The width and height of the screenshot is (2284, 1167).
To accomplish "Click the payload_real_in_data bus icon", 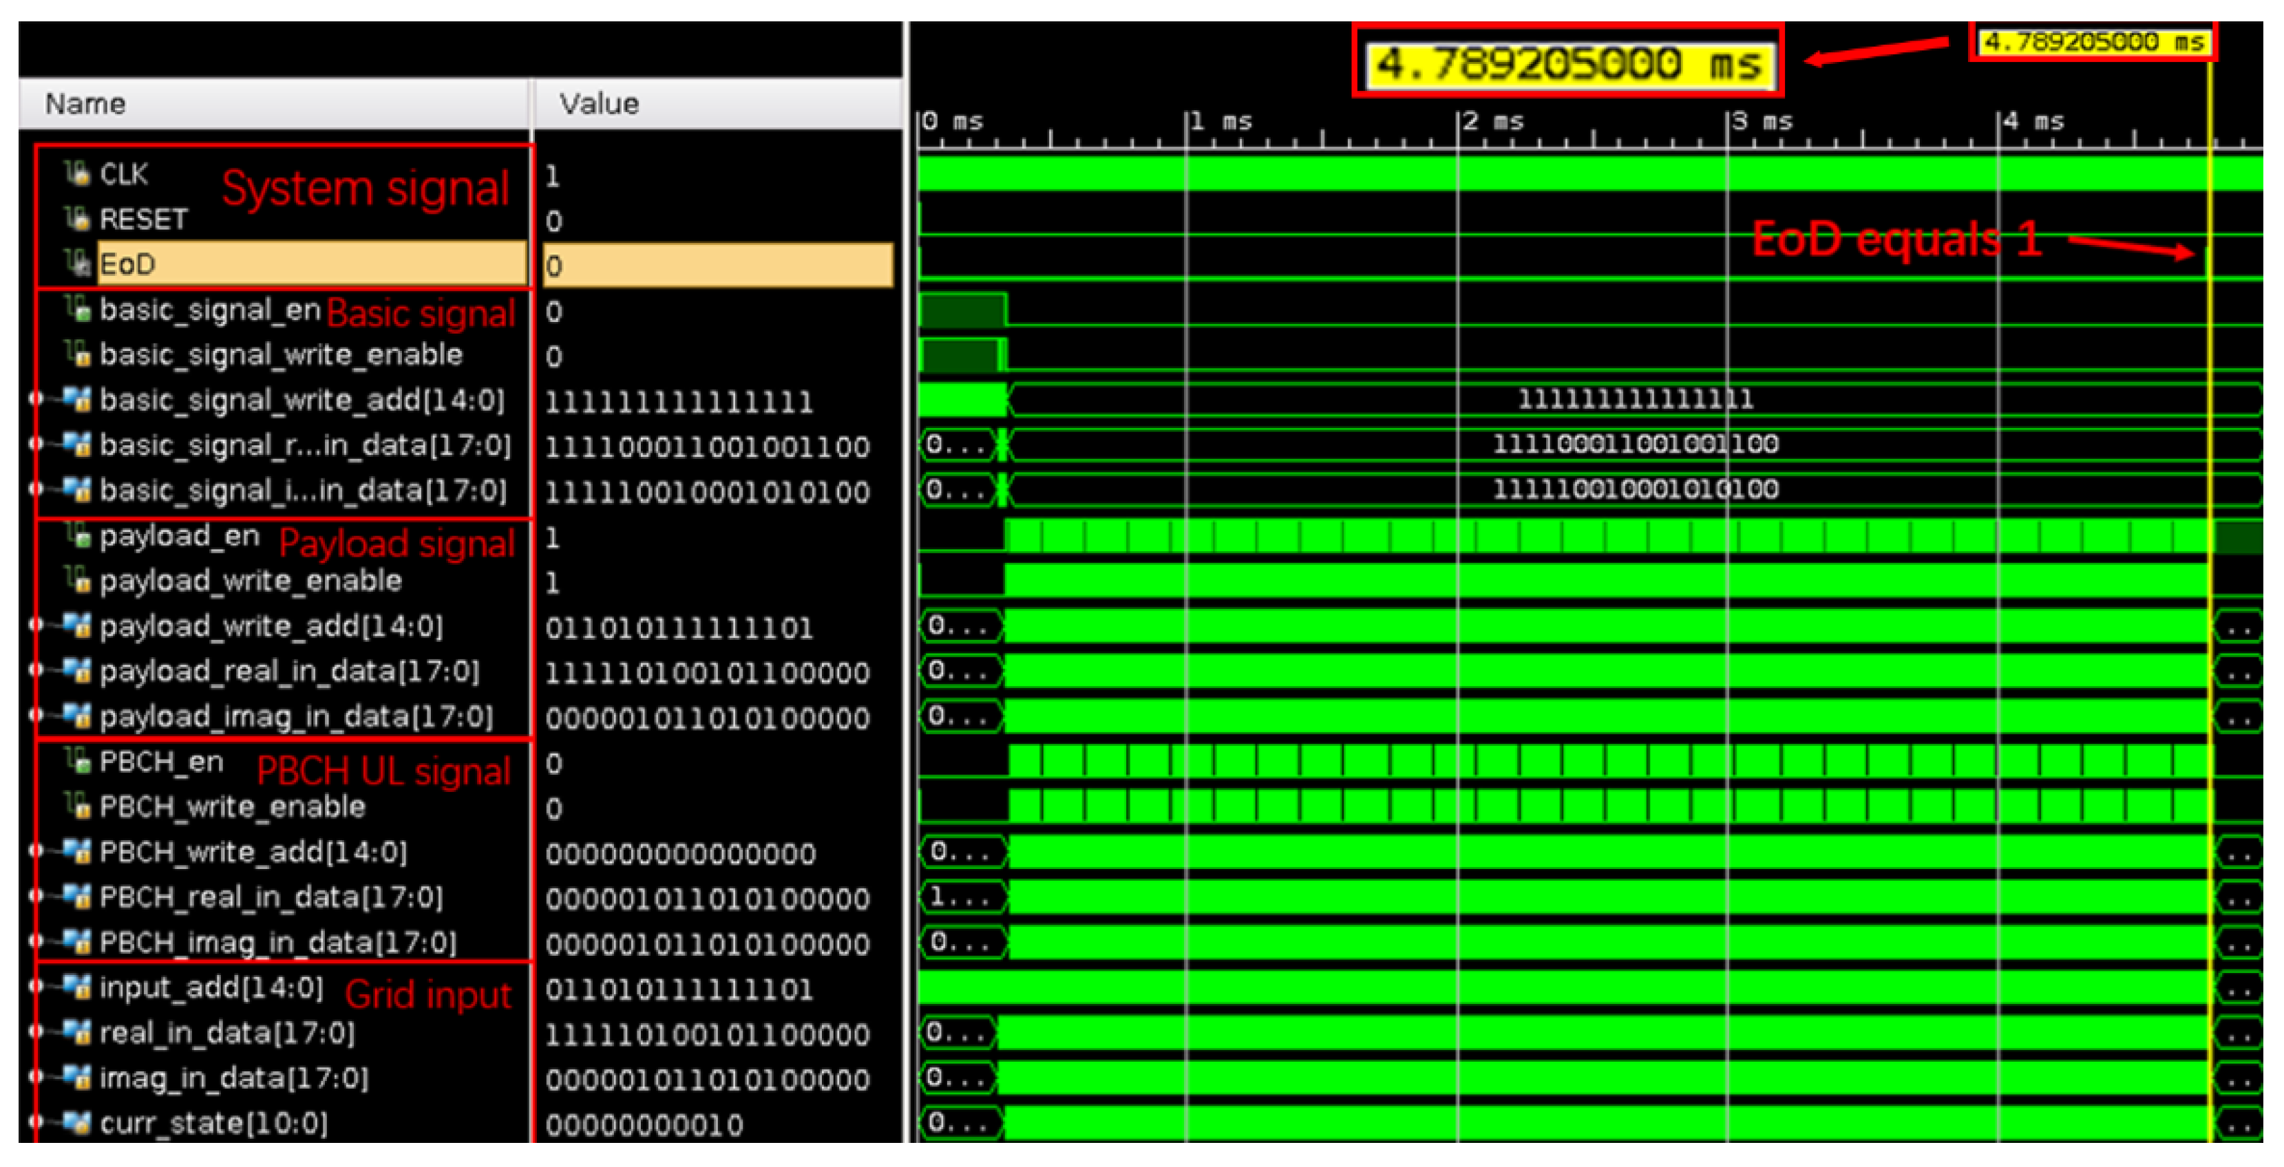I will [78, 671].
